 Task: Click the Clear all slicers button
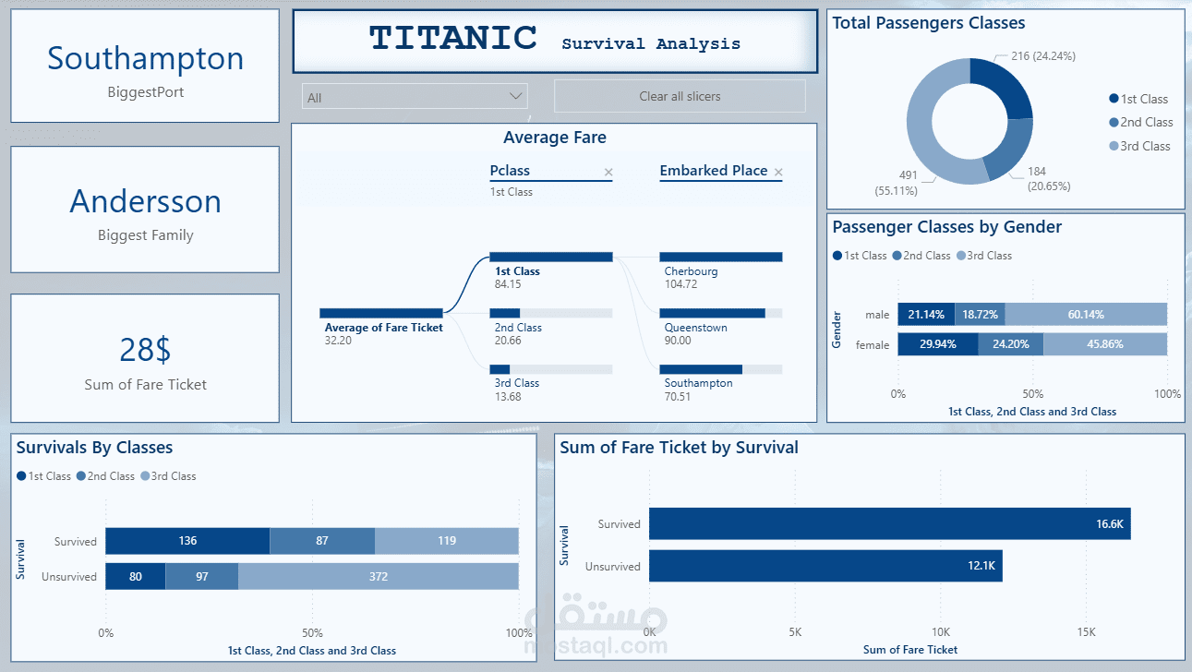(x=680, y=96)
